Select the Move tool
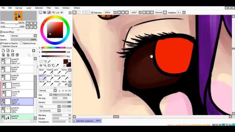Viewport: 235px width, 132px height. pos(41,65)
